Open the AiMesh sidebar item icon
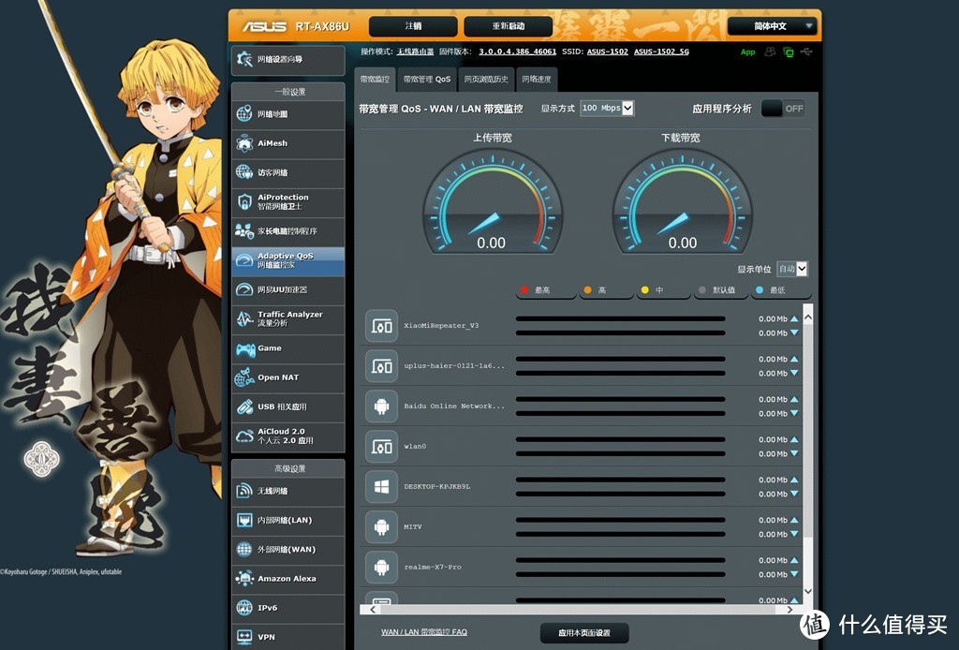The width and height of the screenshot is (959, 650). (244, 143)
